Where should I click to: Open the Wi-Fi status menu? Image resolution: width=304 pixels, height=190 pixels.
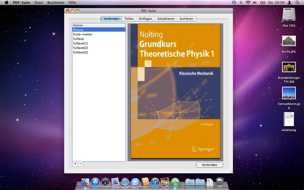248,3
